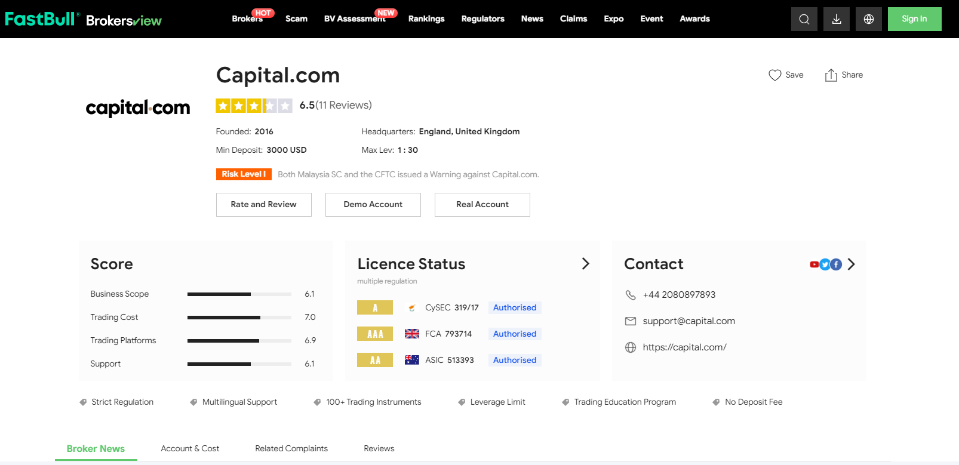Viewport: 959px width, 465px height.
Task: Go to the Regulators menu item
Action: [483, 19]
